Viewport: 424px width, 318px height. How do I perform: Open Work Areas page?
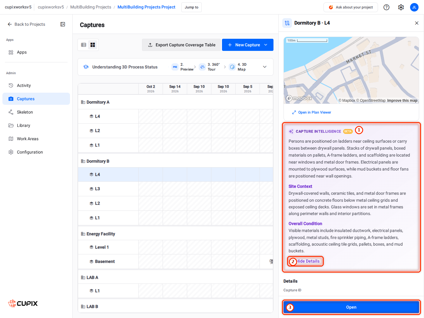point(36,139)
